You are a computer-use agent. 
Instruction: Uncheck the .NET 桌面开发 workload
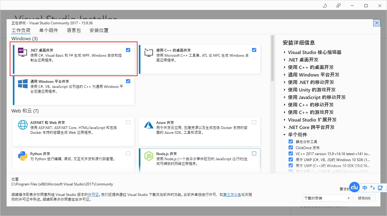coord(128,49)
